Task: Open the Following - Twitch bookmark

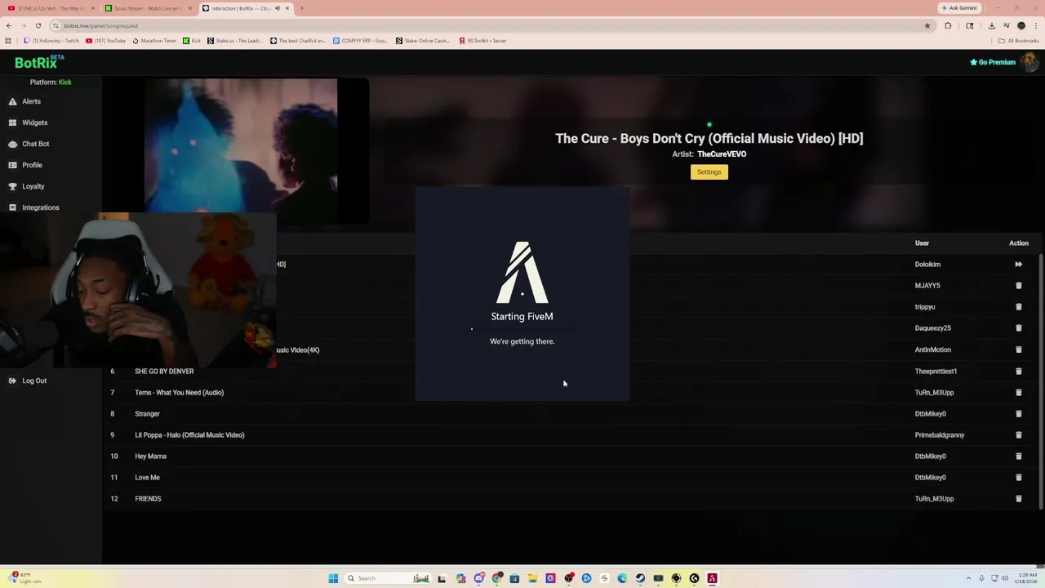Action: click(51, 41)
